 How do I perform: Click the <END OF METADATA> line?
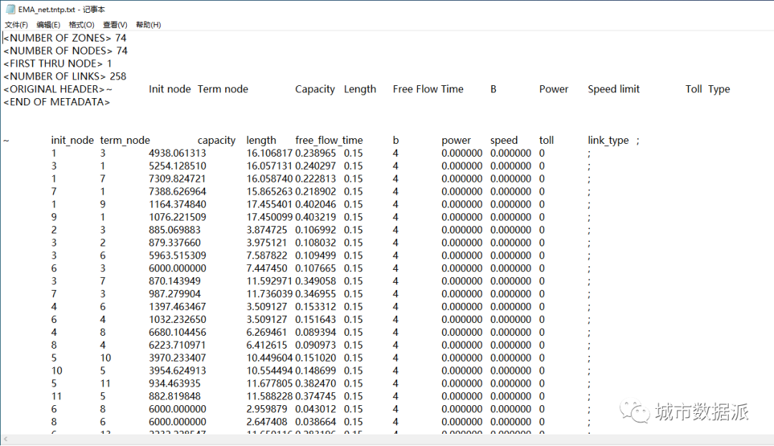point(57,102)
